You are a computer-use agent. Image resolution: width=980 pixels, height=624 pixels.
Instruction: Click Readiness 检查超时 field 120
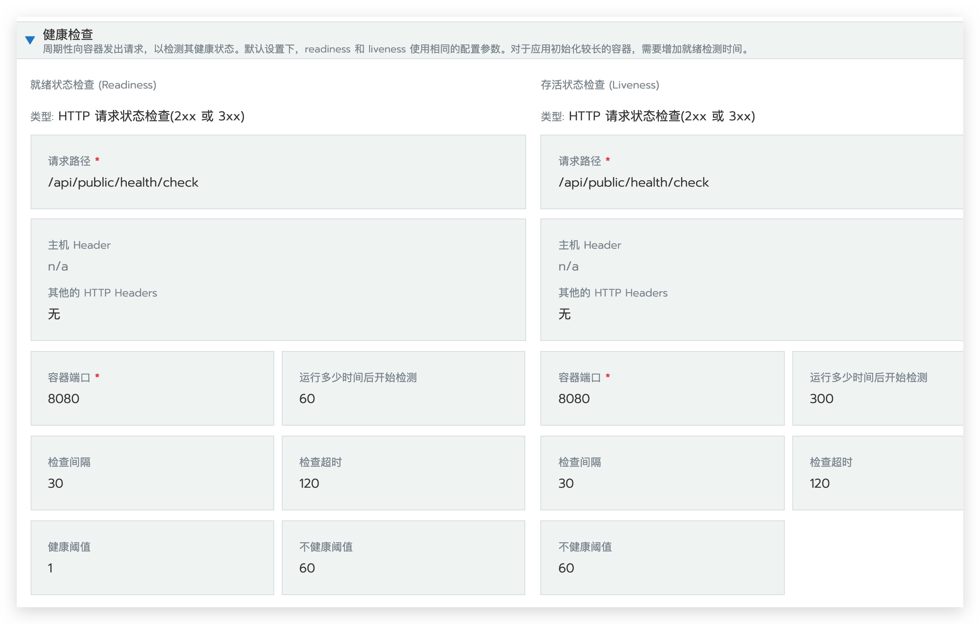click(309, 483)
